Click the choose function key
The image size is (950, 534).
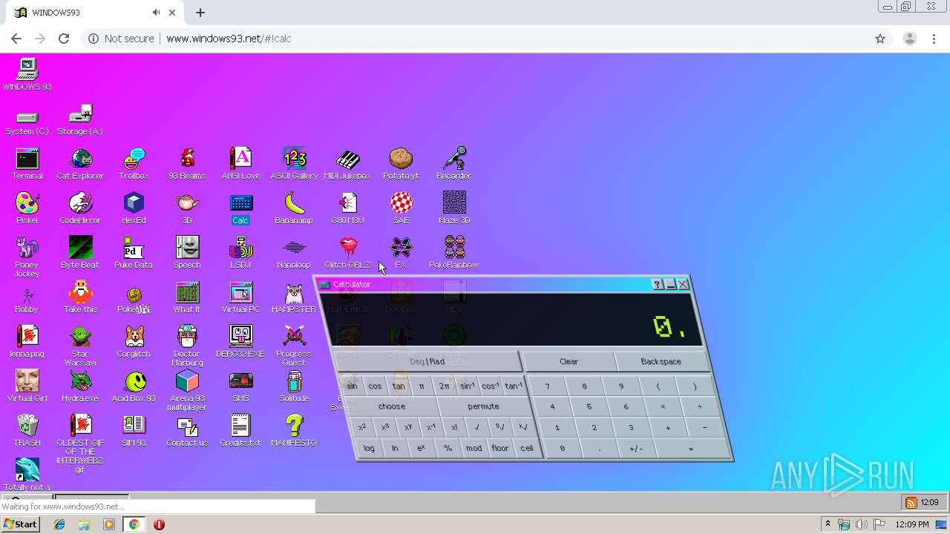tap(391, 406)
